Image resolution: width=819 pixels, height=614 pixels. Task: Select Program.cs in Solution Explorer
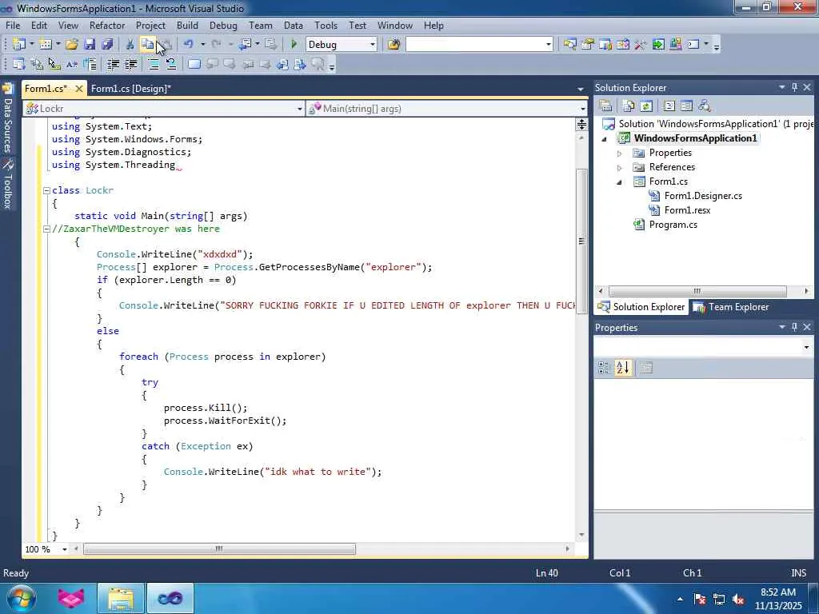point(673,225)
